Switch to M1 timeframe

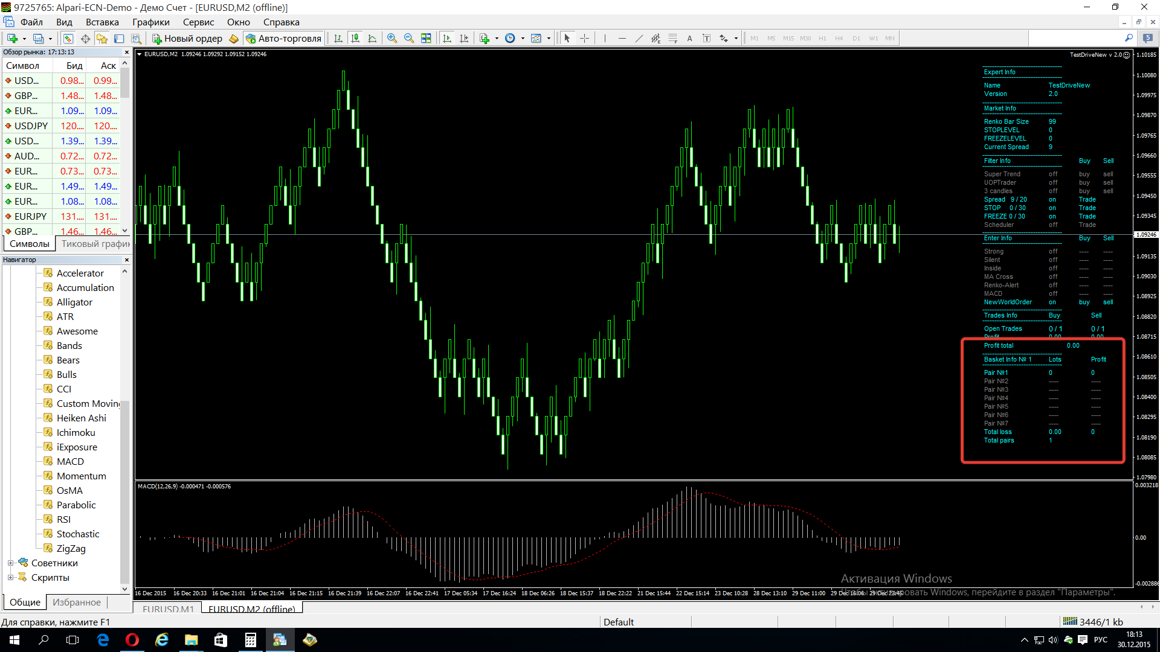(755, 38)
